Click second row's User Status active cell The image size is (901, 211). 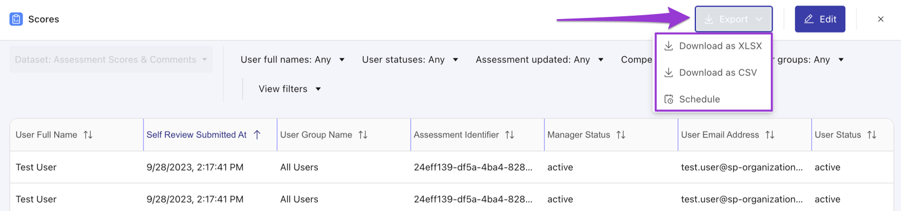click(x=827, y=199)
